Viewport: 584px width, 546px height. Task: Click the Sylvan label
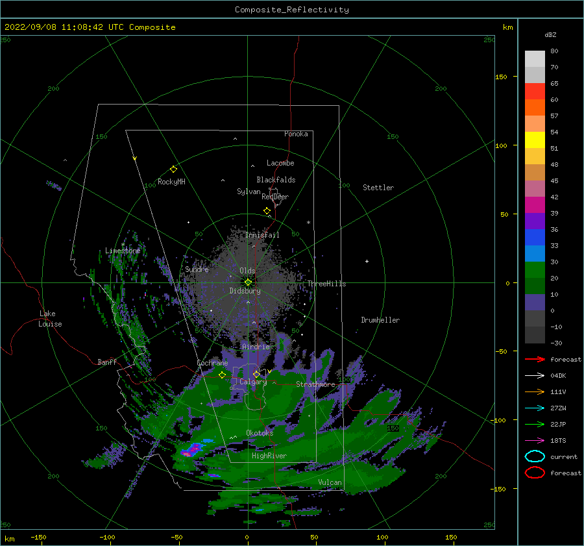249,192
